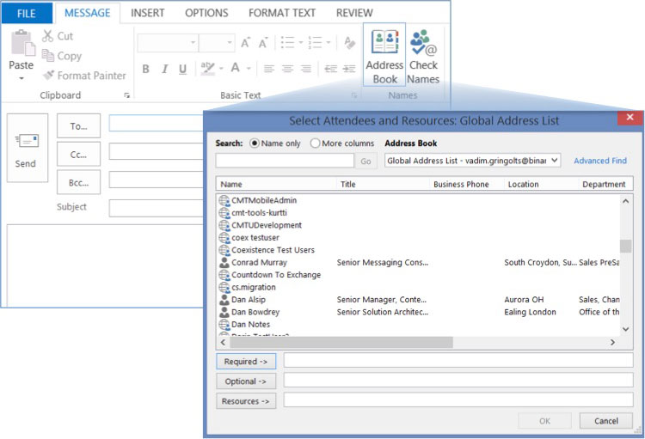This screenshot has height=439, width=645.
Task: Select Coexistence Test Users entry
Action: click(273, 250)
